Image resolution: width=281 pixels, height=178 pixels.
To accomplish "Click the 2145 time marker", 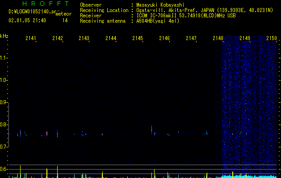I will coord(138,38).
